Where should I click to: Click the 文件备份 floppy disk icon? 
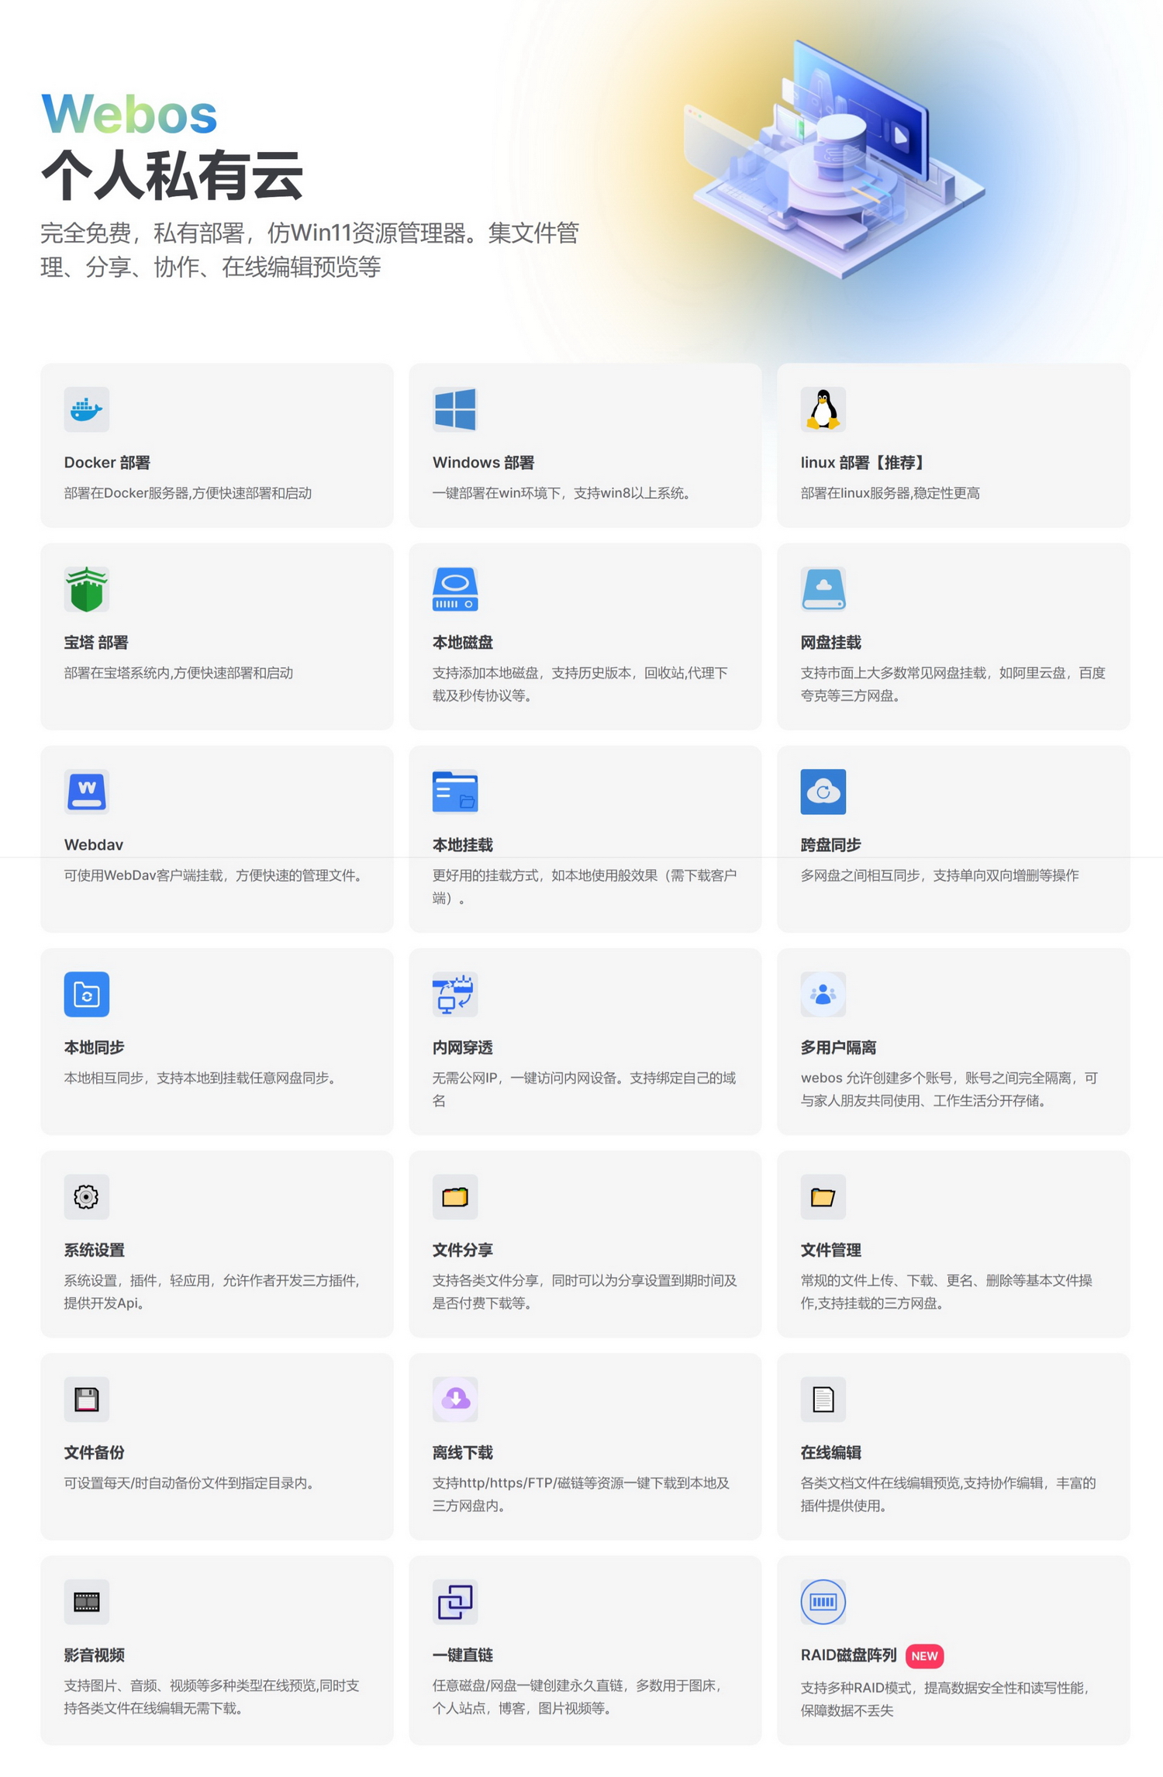(x=86, y=1399)
